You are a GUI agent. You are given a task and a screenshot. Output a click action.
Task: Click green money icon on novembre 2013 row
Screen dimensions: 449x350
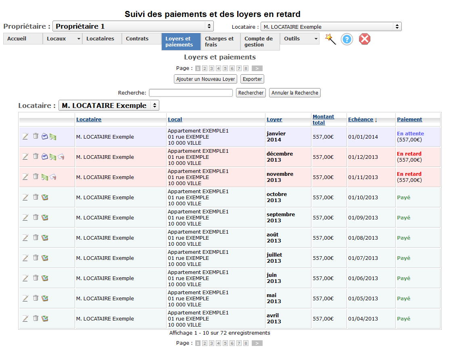[44, 177]
